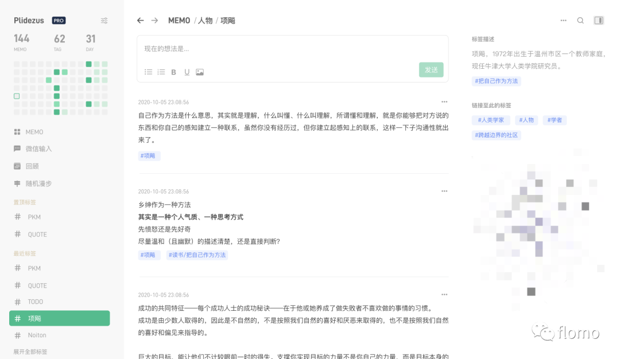Click the #项飚 tag in first memo
This screenshot has width=620, height=359.
pyautogui.click(x=149, y=155)
